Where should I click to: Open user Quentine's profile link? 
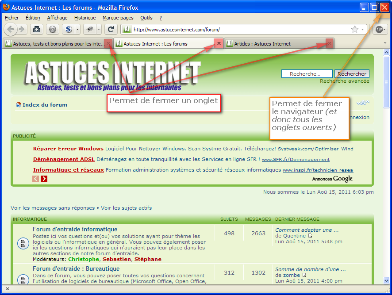[293, 236]
